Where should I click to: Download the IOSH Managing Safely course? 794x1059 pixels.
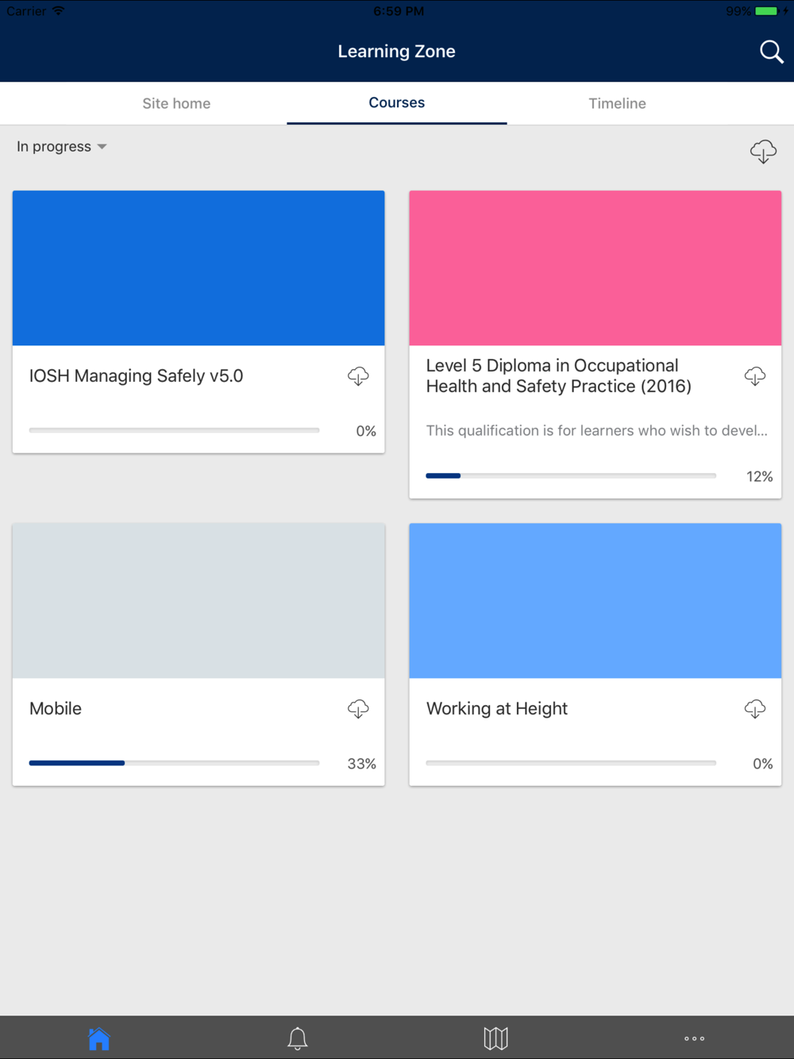point(358,376)
